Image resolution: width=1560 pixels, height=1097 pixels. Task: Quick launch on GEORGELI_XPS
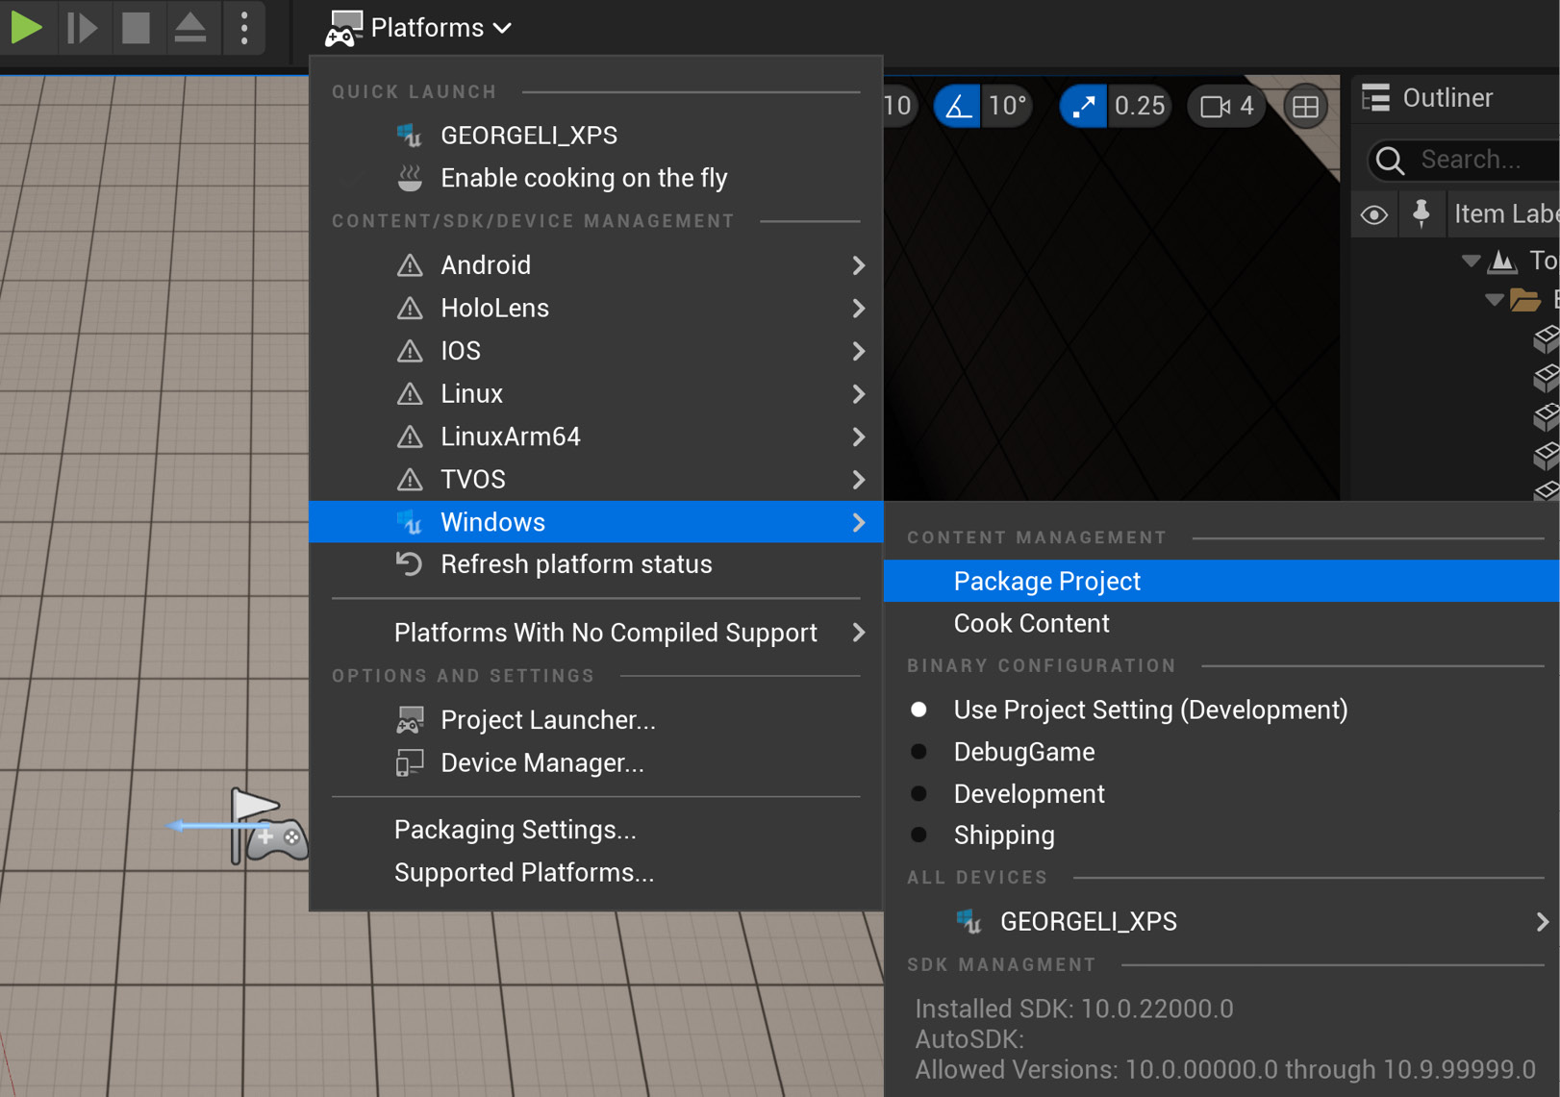(595, 136)
